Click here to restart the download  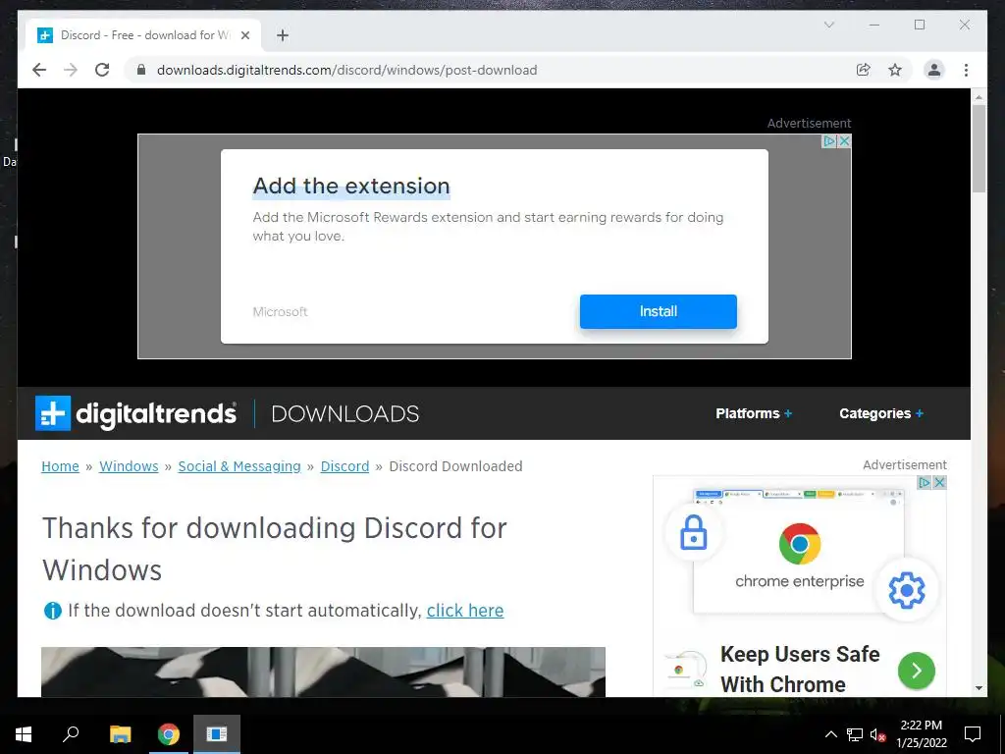pyautogui.click(x=465, y=611)
